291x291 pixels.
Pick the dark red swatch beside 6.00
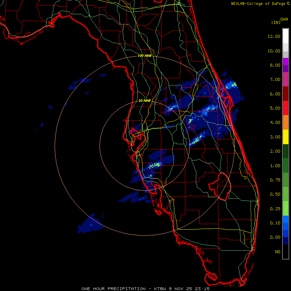pyautogui.click(x=286, y=94)
